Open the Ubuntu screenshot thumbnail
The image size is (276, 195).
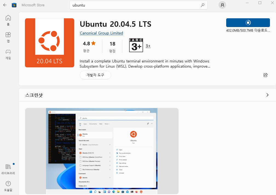point(102,151)
